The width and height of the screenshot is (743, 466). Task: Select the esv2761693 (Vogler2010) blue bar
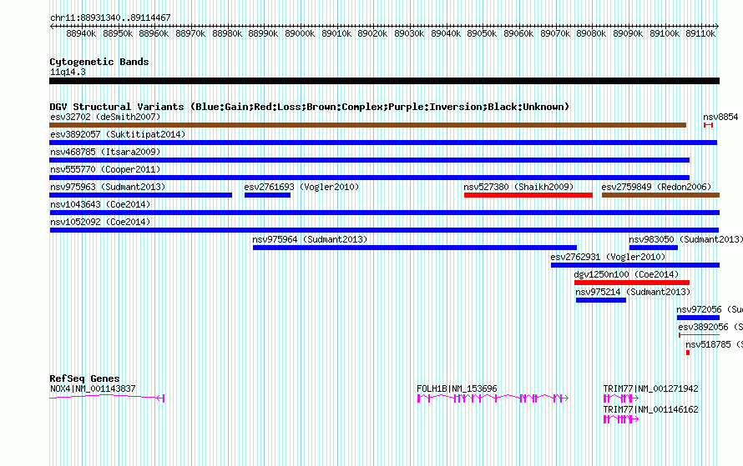click(x=267, y=195)
